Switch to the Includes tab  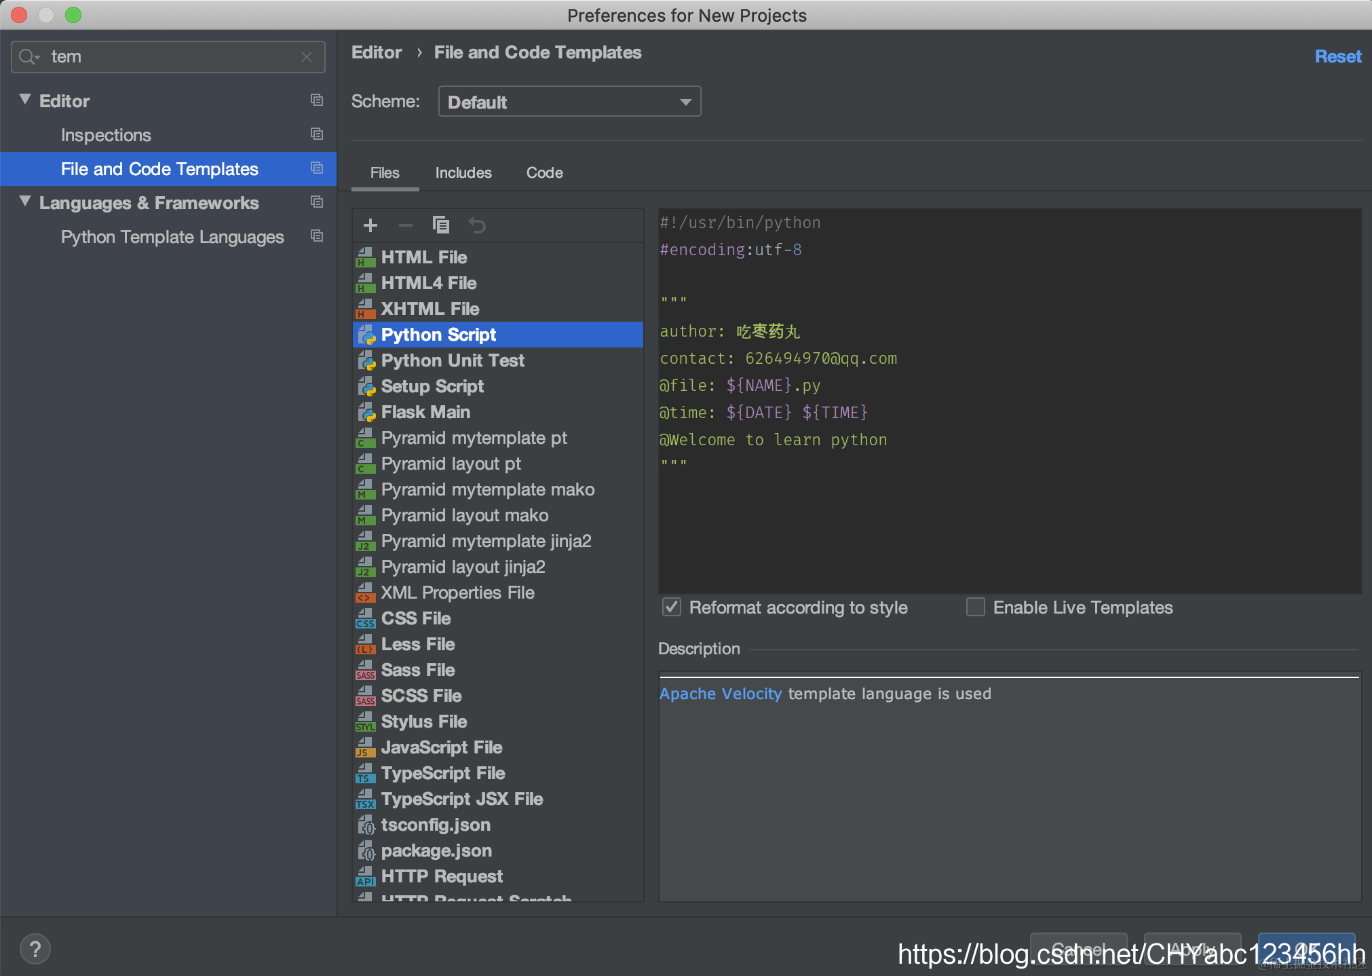pyautogui.click(x=463, y=173)
